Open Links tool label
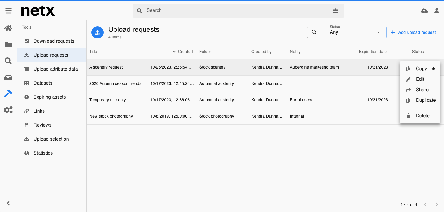Viewport: 444px width, 212px height. tap(39, 111)
